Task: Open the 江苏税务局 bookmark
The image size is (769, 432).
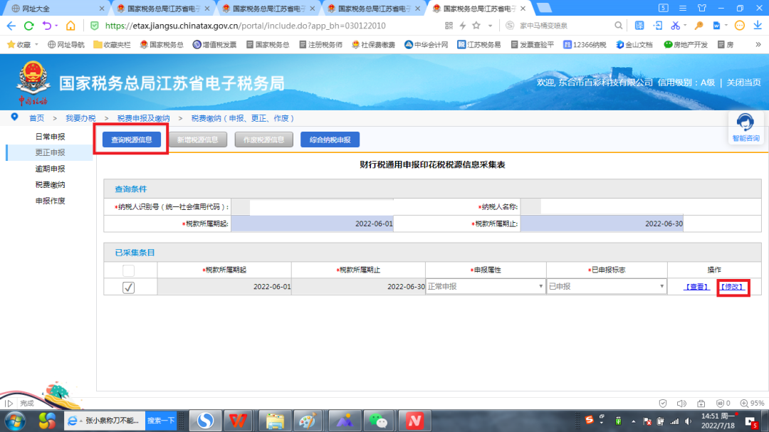Action: 479,45
